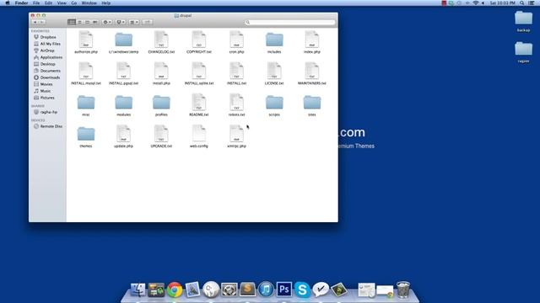Screen dimensions: 540x303
Task: Select the MAINTAINERS.txt file icon
Action: [x=311, y=71]
